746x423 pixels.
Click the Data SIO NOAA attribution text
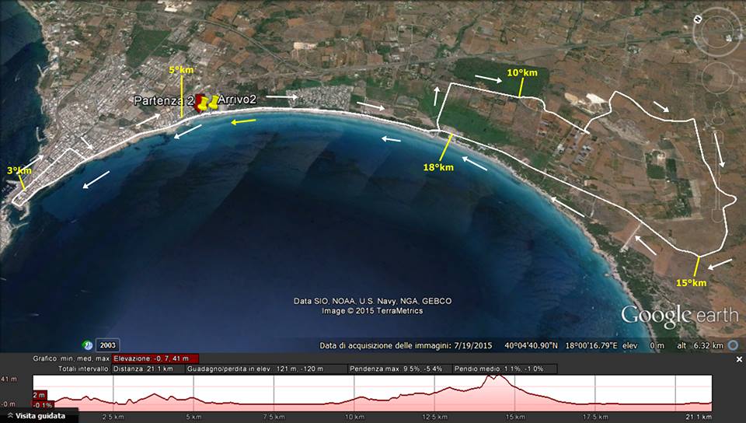pyautogui.click(x=372, y=301)
